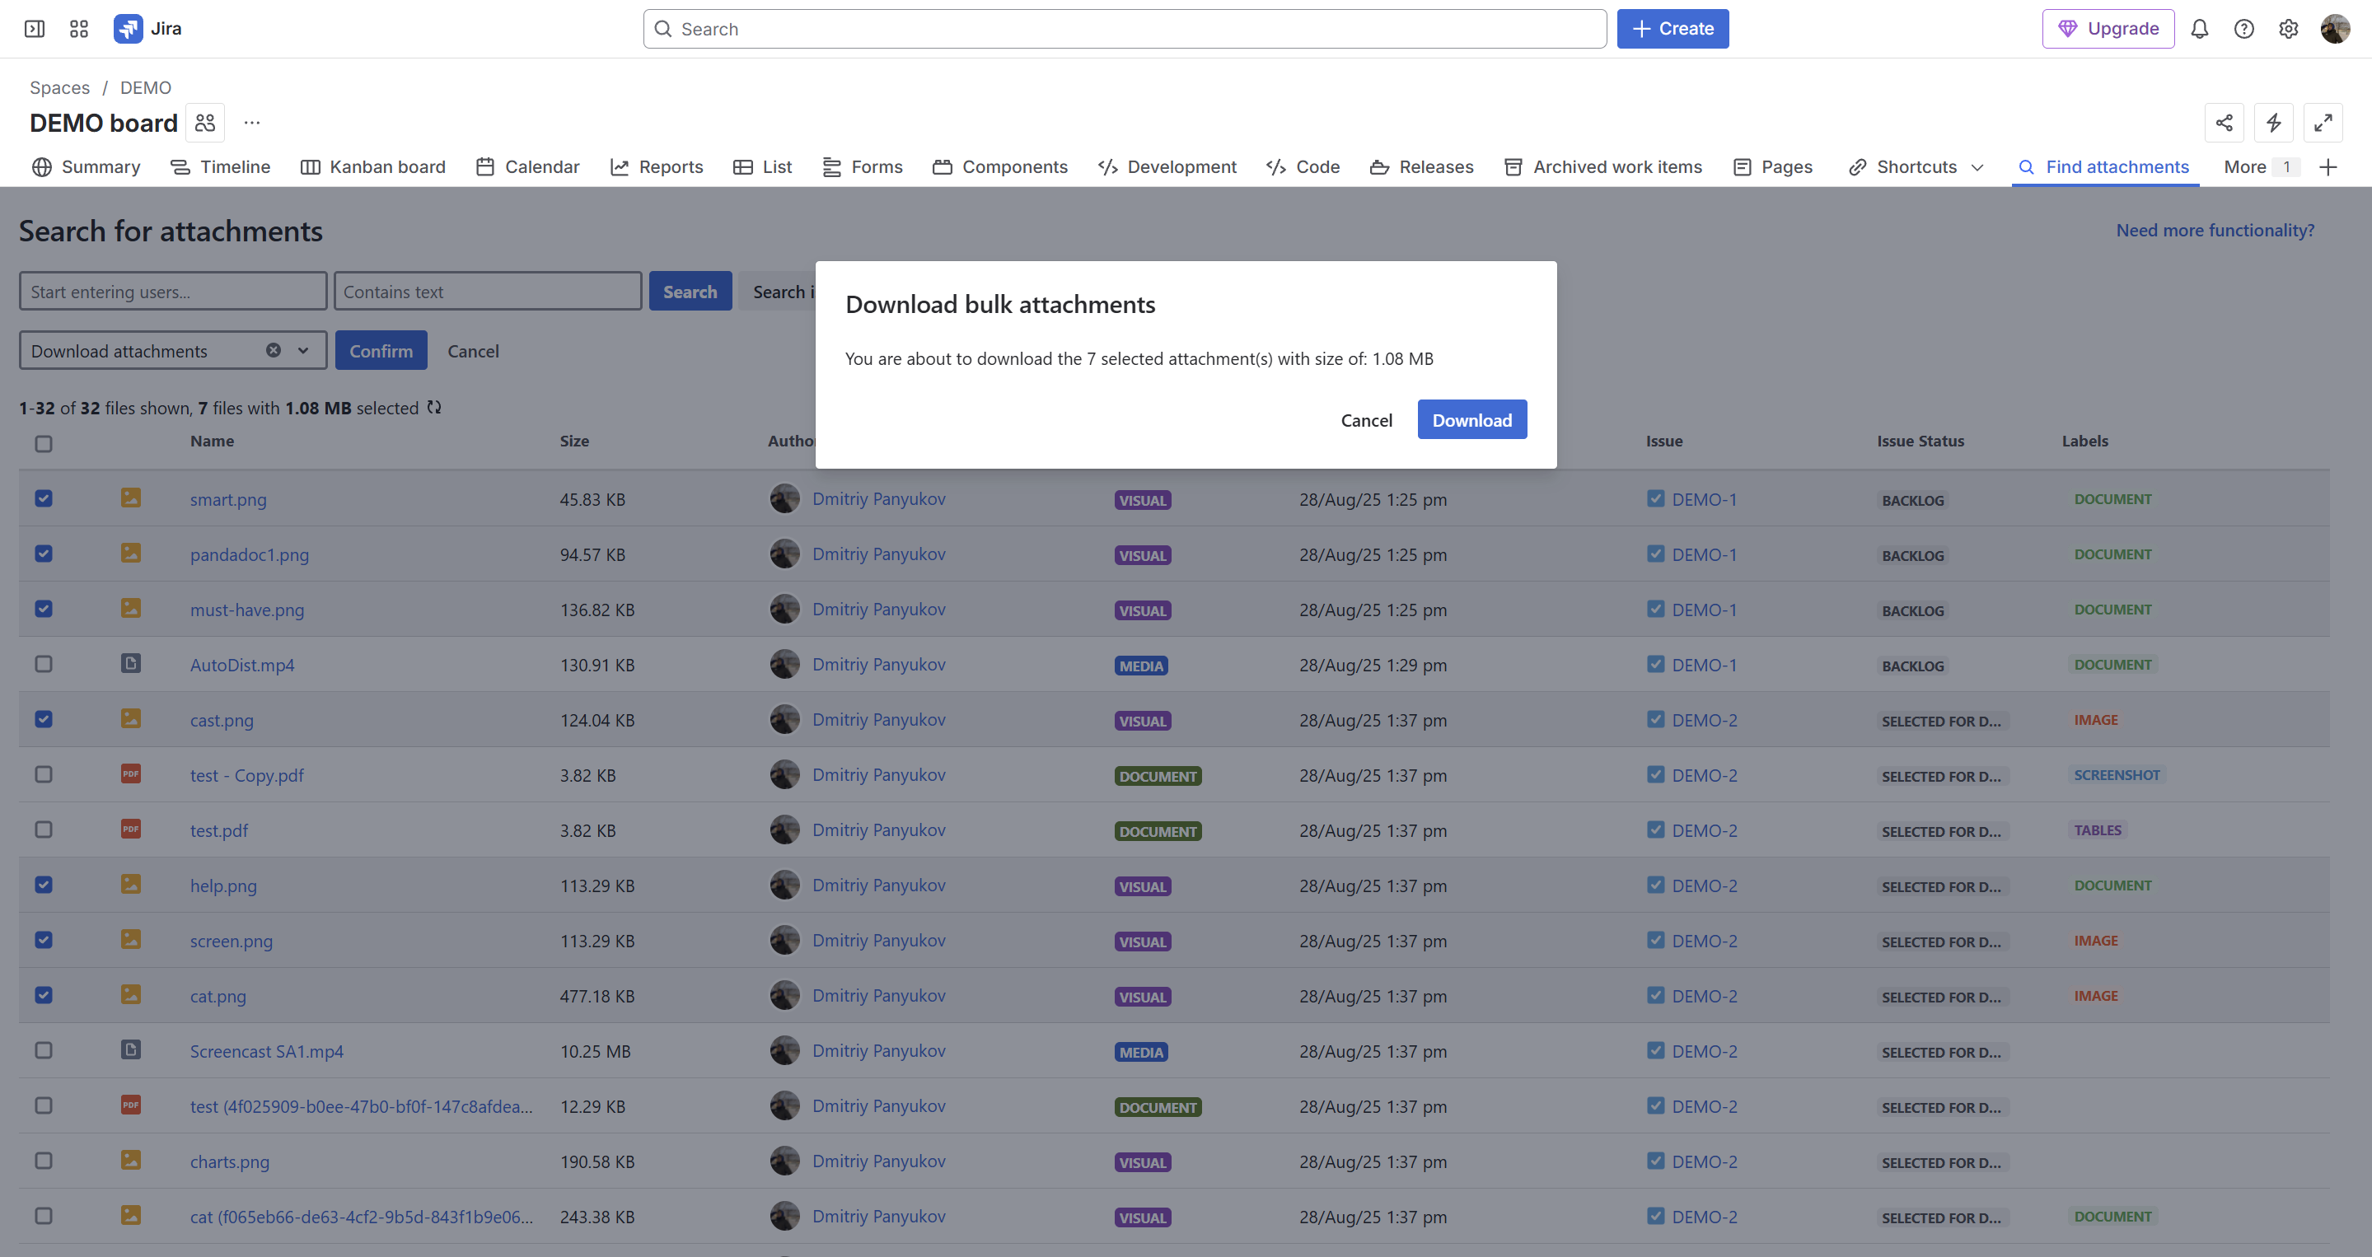Click the Download button in the dialog
The width and height of the screenshot is (2372, 1257).
[x=1471, y=420]
